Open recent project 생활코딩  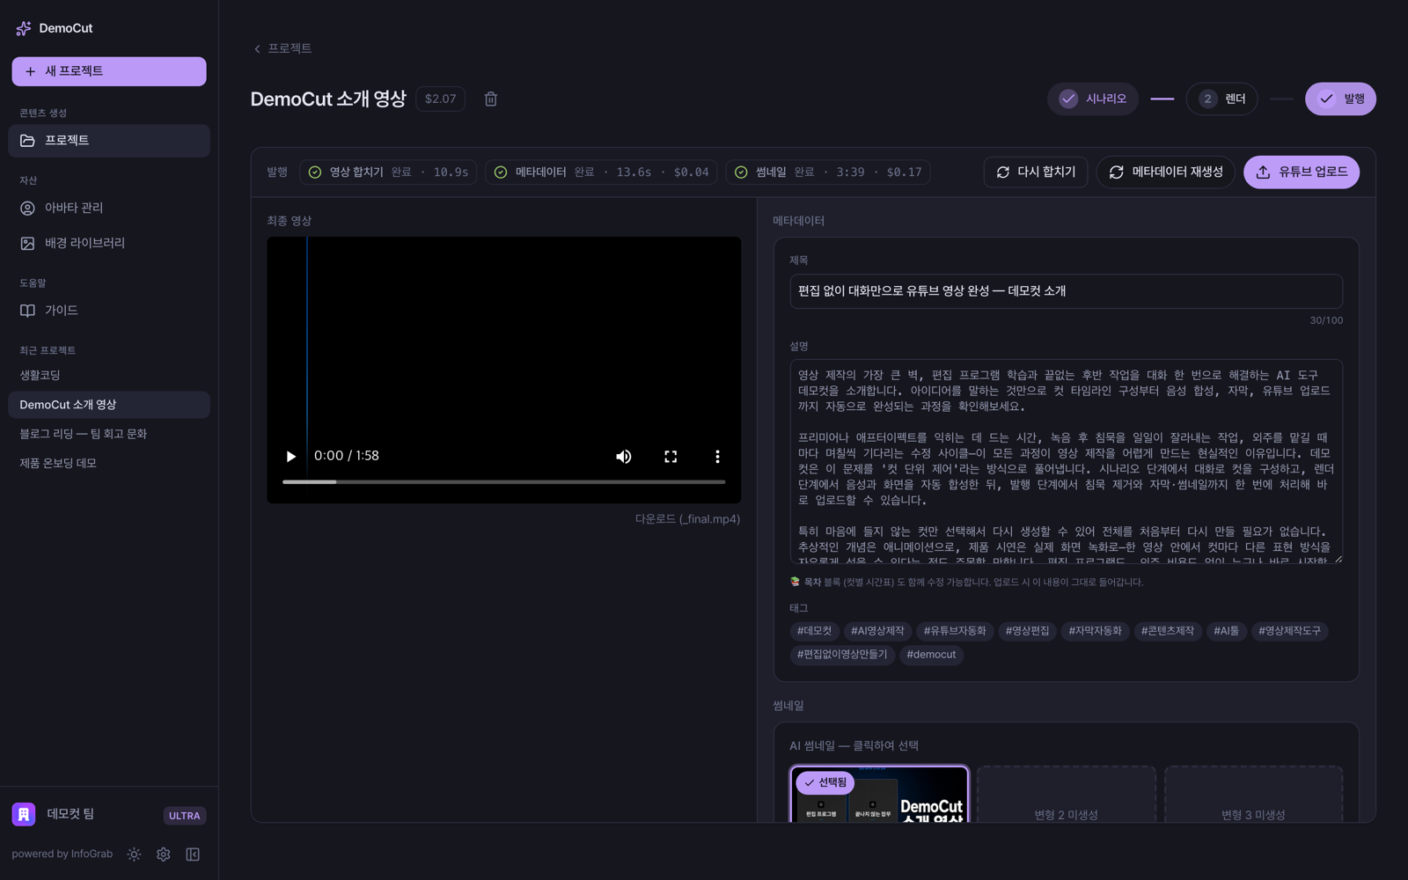pos(109,375)
